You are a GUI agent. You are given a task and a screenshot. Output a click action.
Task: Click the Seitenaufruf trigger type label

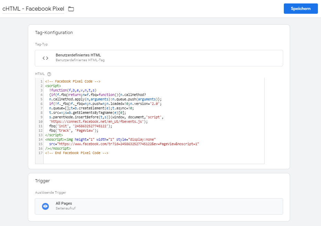(x=65, y=208)
